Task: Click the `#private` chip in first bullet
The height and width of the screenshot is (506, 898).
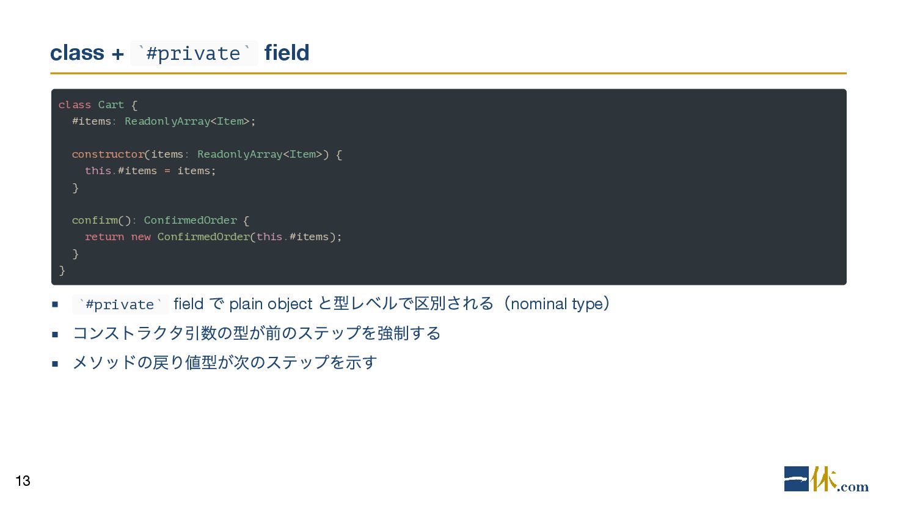Action: pos(120,304)
